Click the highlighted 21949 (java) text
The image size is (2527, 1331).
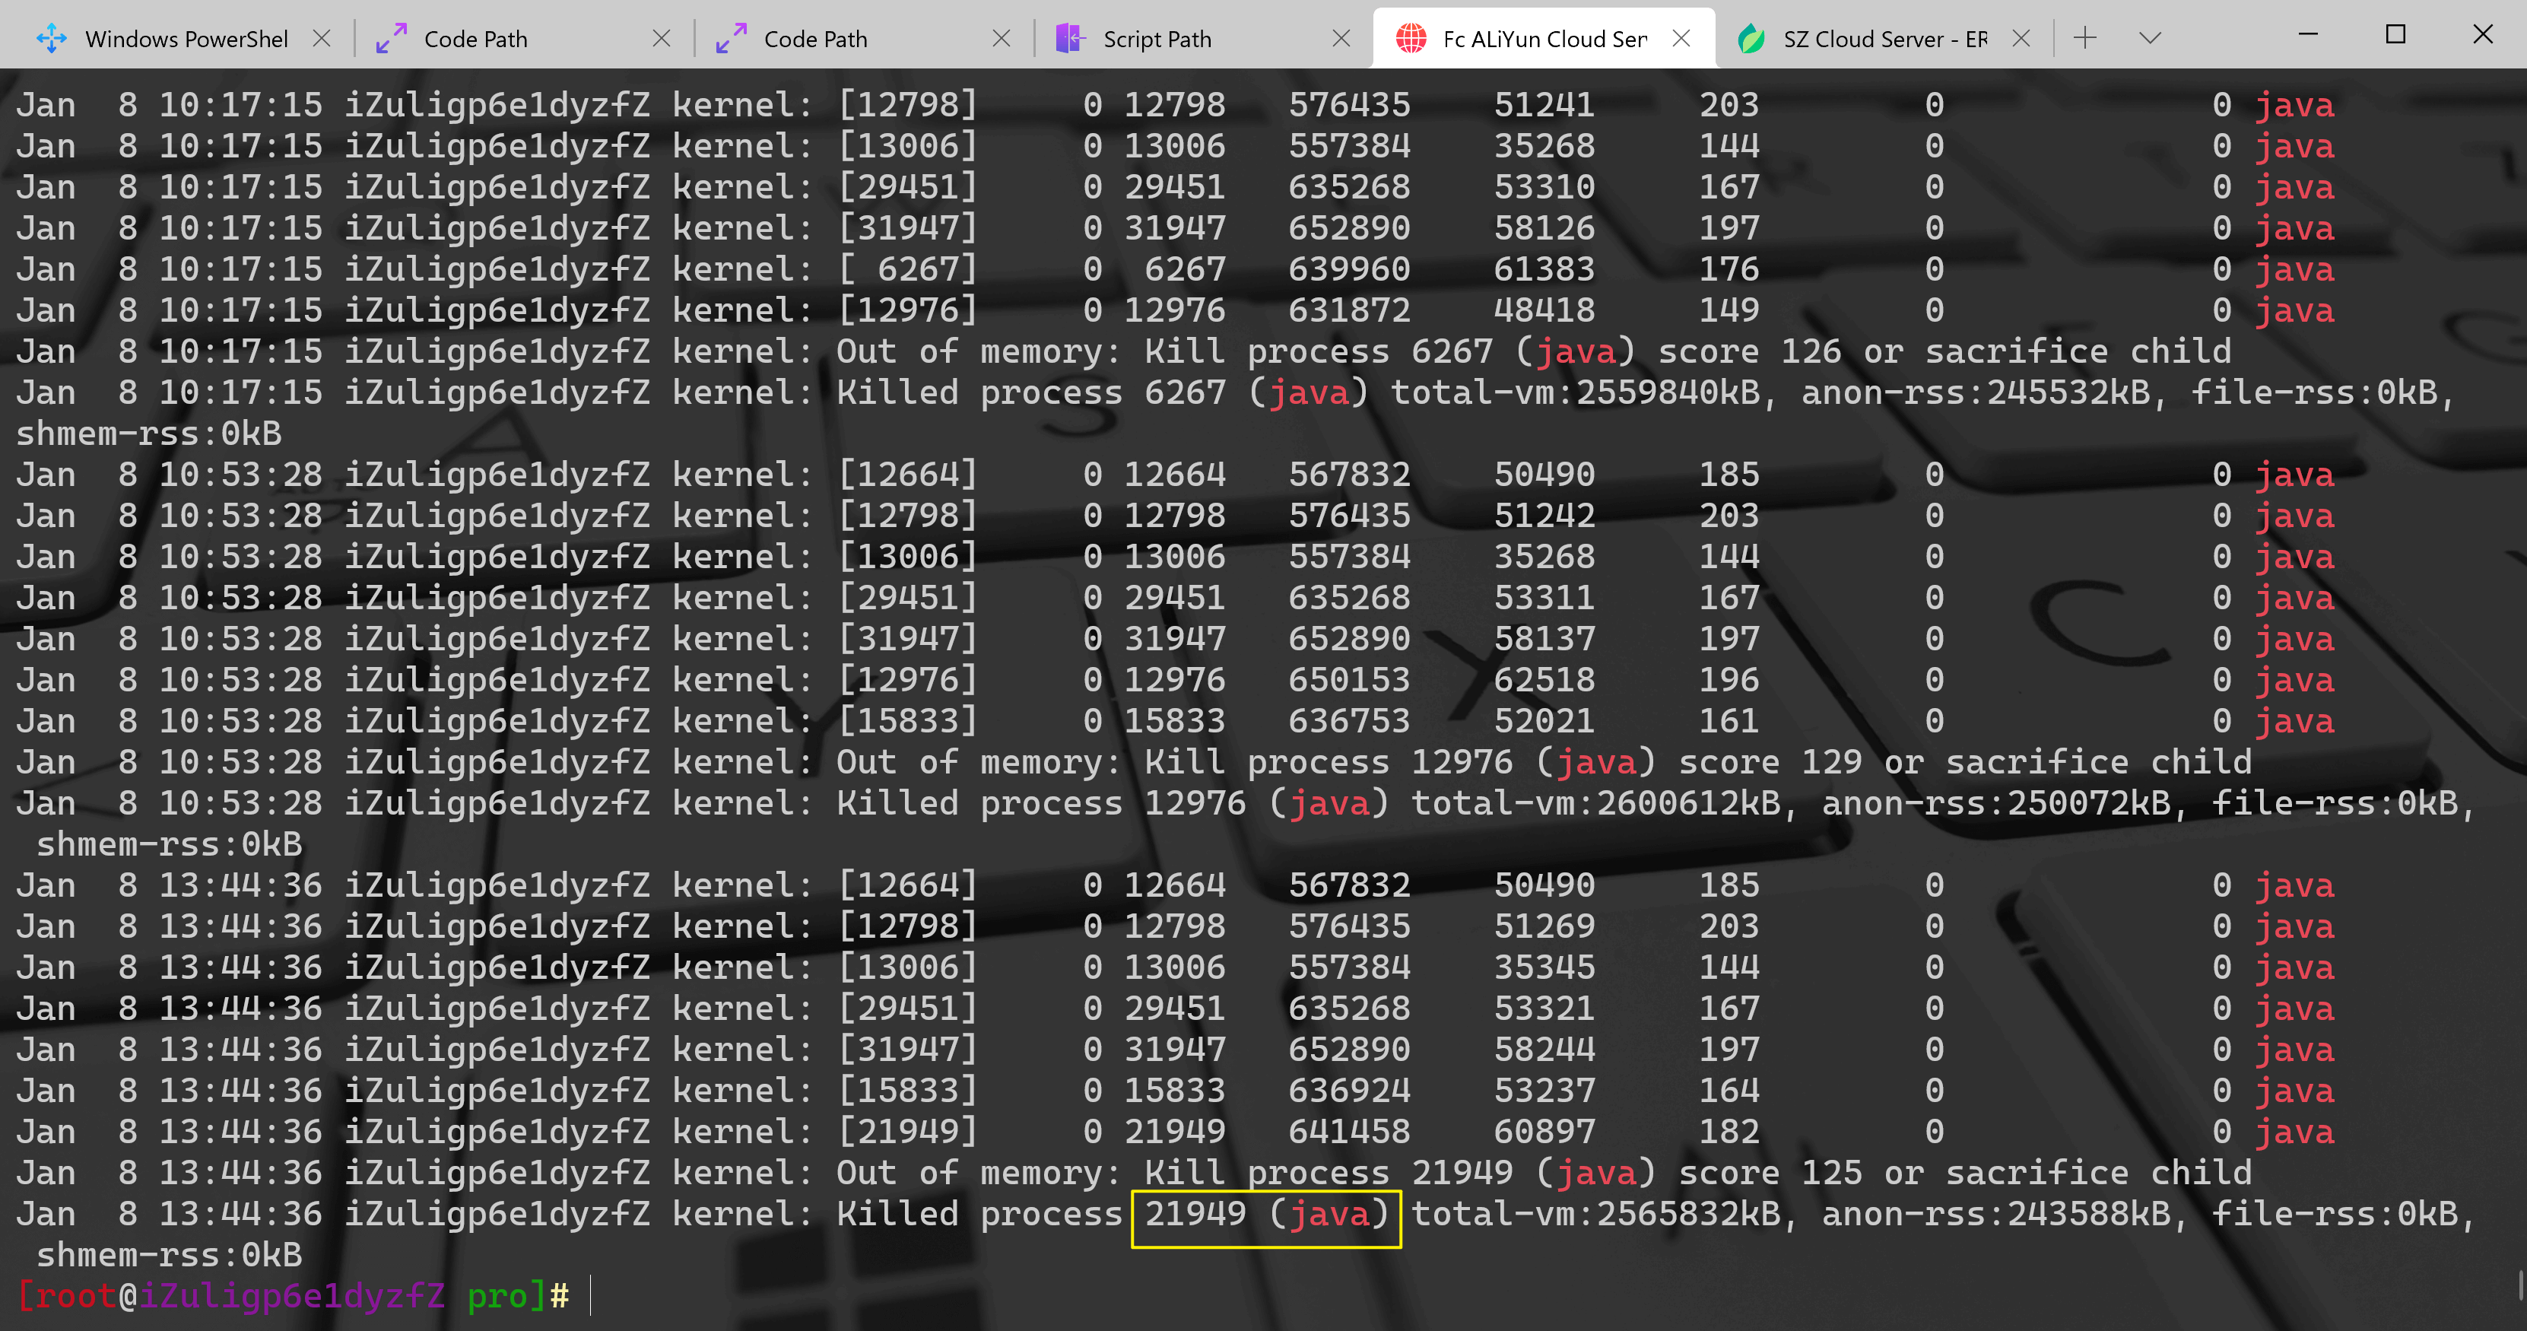1265,1215
